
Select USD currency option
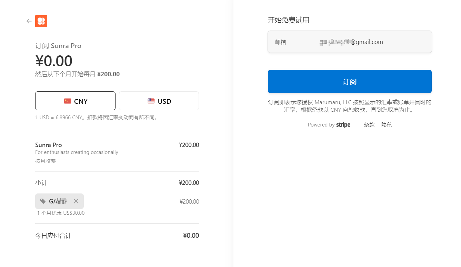click(x=159, y=101)
